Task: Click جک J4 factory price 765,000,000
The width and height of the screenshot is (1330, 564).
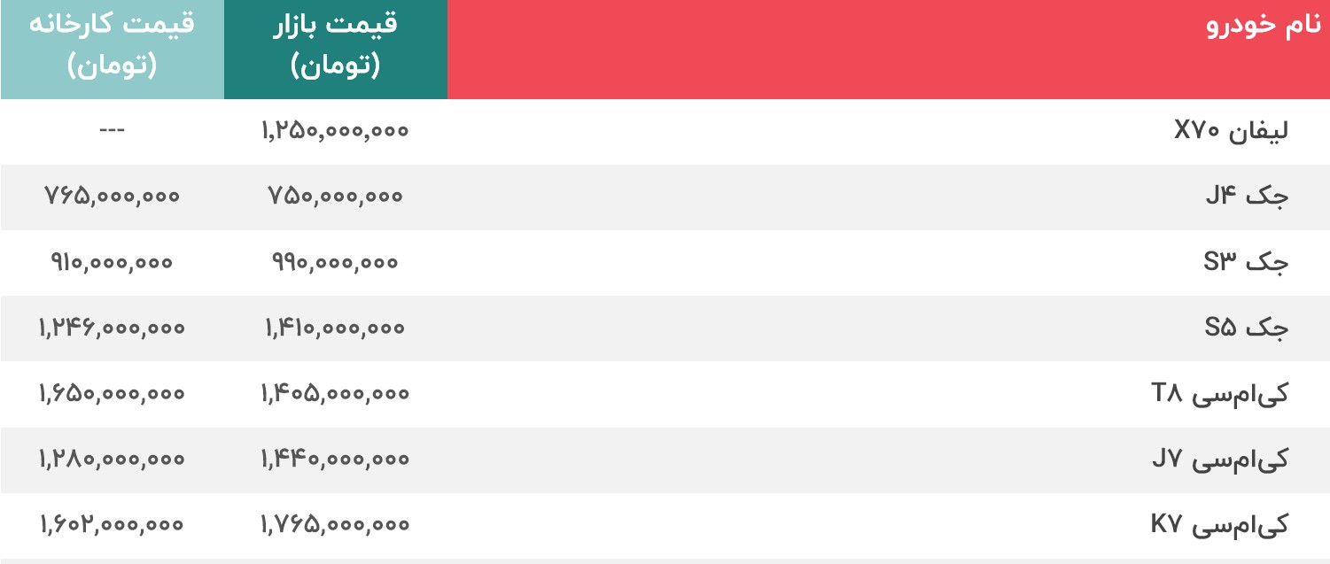Action: point(112,197)
